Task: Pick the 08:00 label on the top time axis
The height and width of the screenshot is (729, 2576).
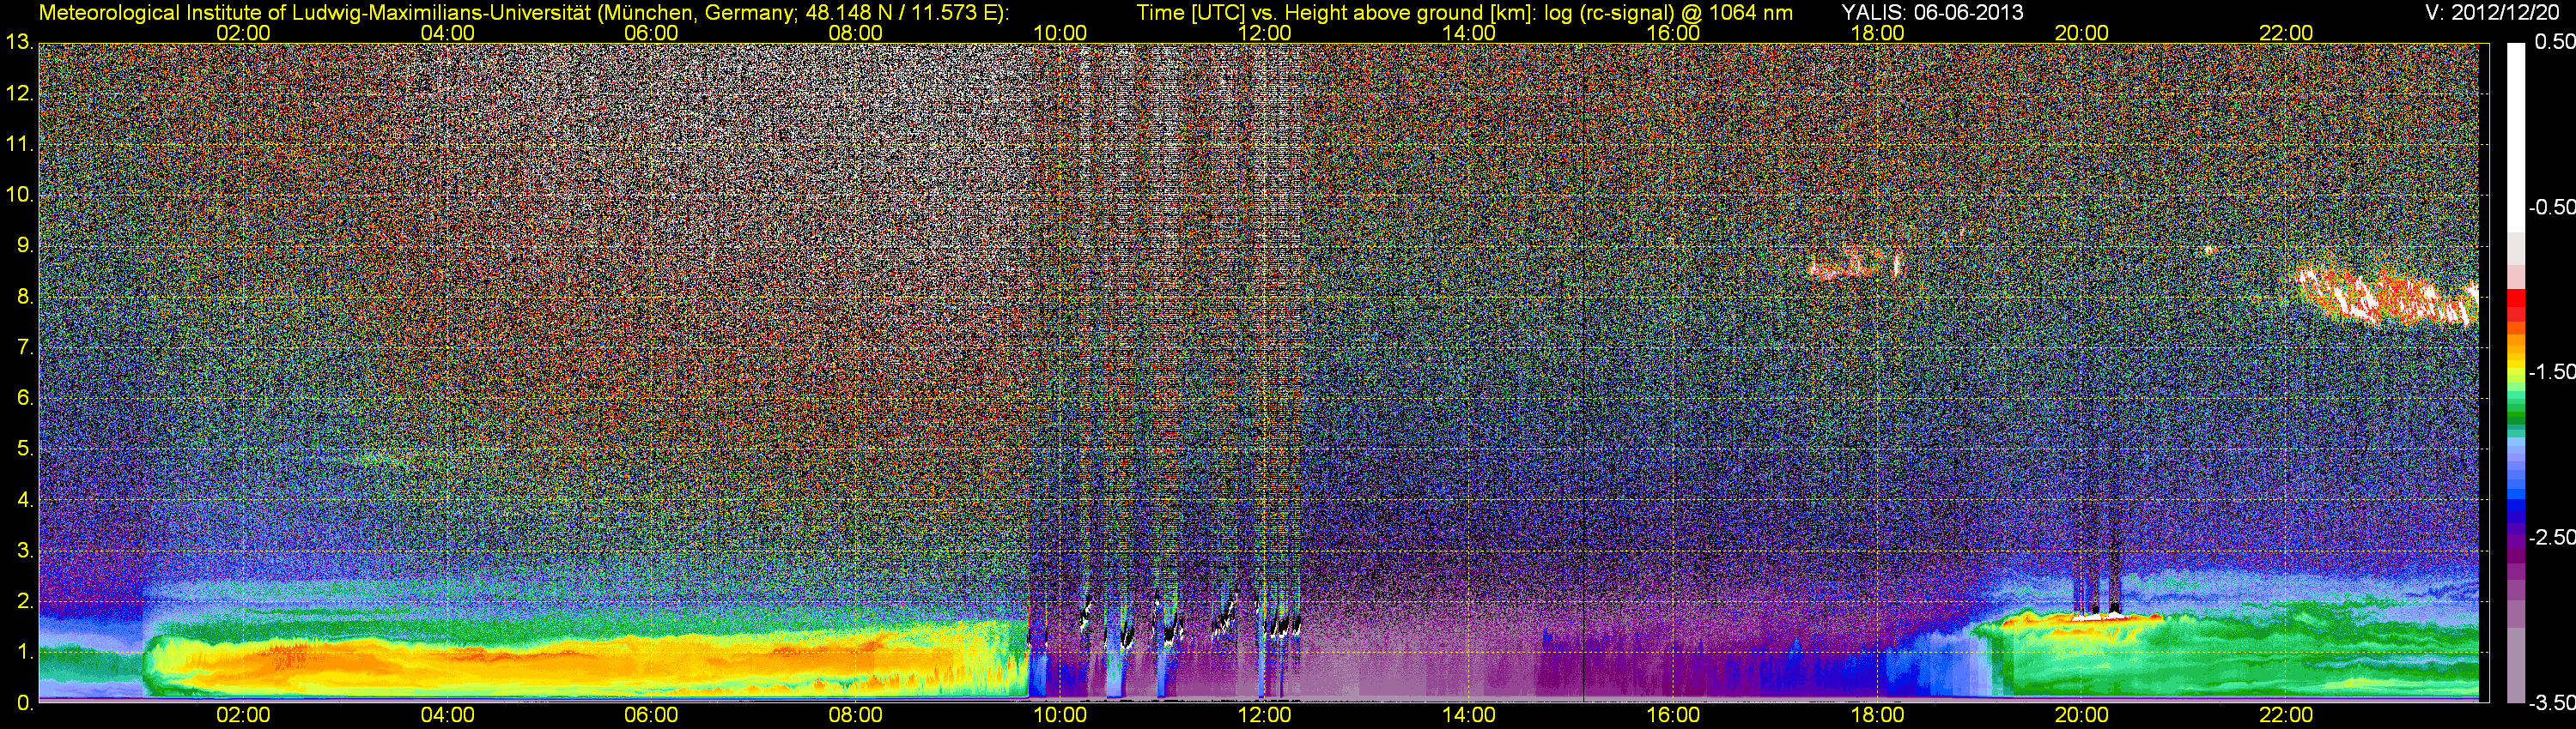Action: click(856, 33)
